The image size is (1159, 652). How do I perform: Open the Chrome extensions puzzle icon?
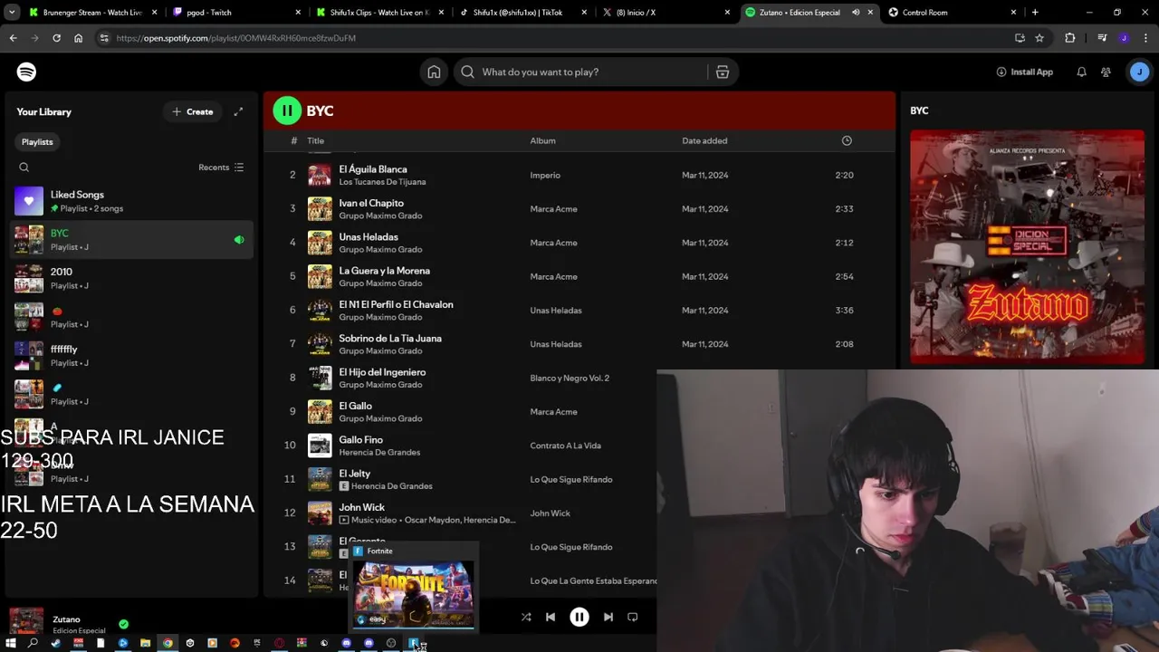click(1070, 38)
